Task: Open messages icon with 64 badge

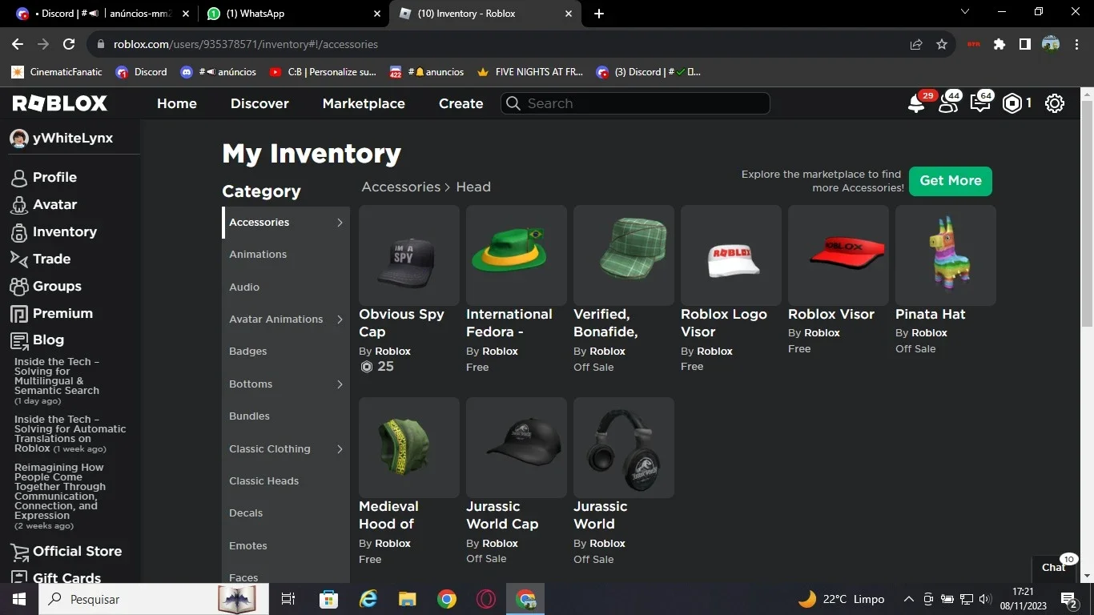Action: pos(979,104)
